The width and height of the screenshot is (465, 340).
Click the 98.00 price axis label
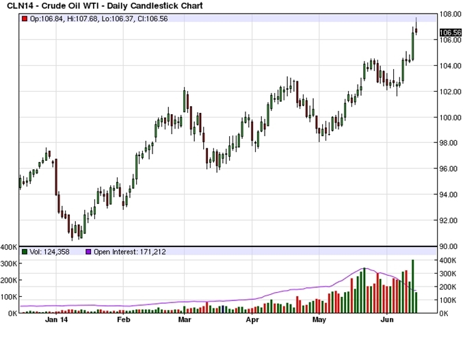449,143
